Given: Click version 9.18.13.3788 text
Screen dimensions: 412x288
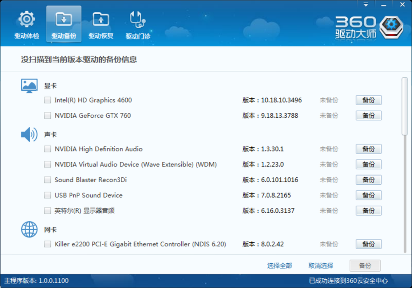Looking at the screenshot, I should pos(279,116).
